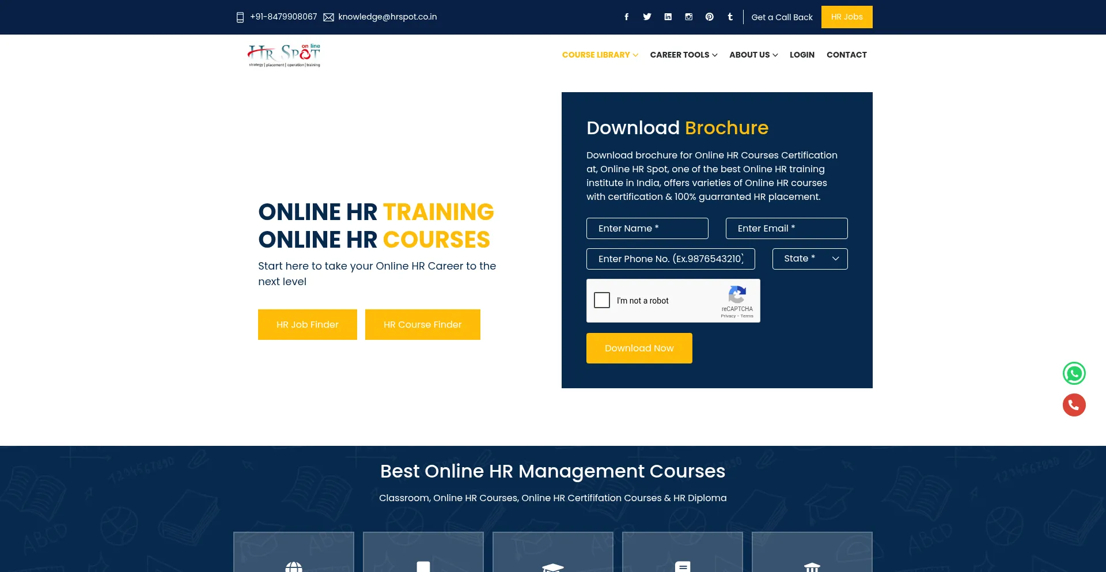
Task: Open the Pinterest social icon
Action: [709, 17]
